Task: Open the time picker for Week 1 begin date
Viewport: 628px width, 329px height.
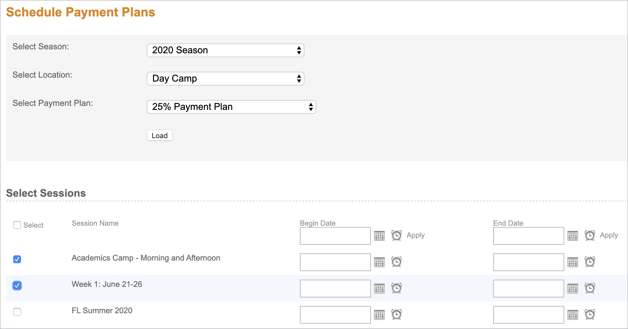Action: (397, 288)
